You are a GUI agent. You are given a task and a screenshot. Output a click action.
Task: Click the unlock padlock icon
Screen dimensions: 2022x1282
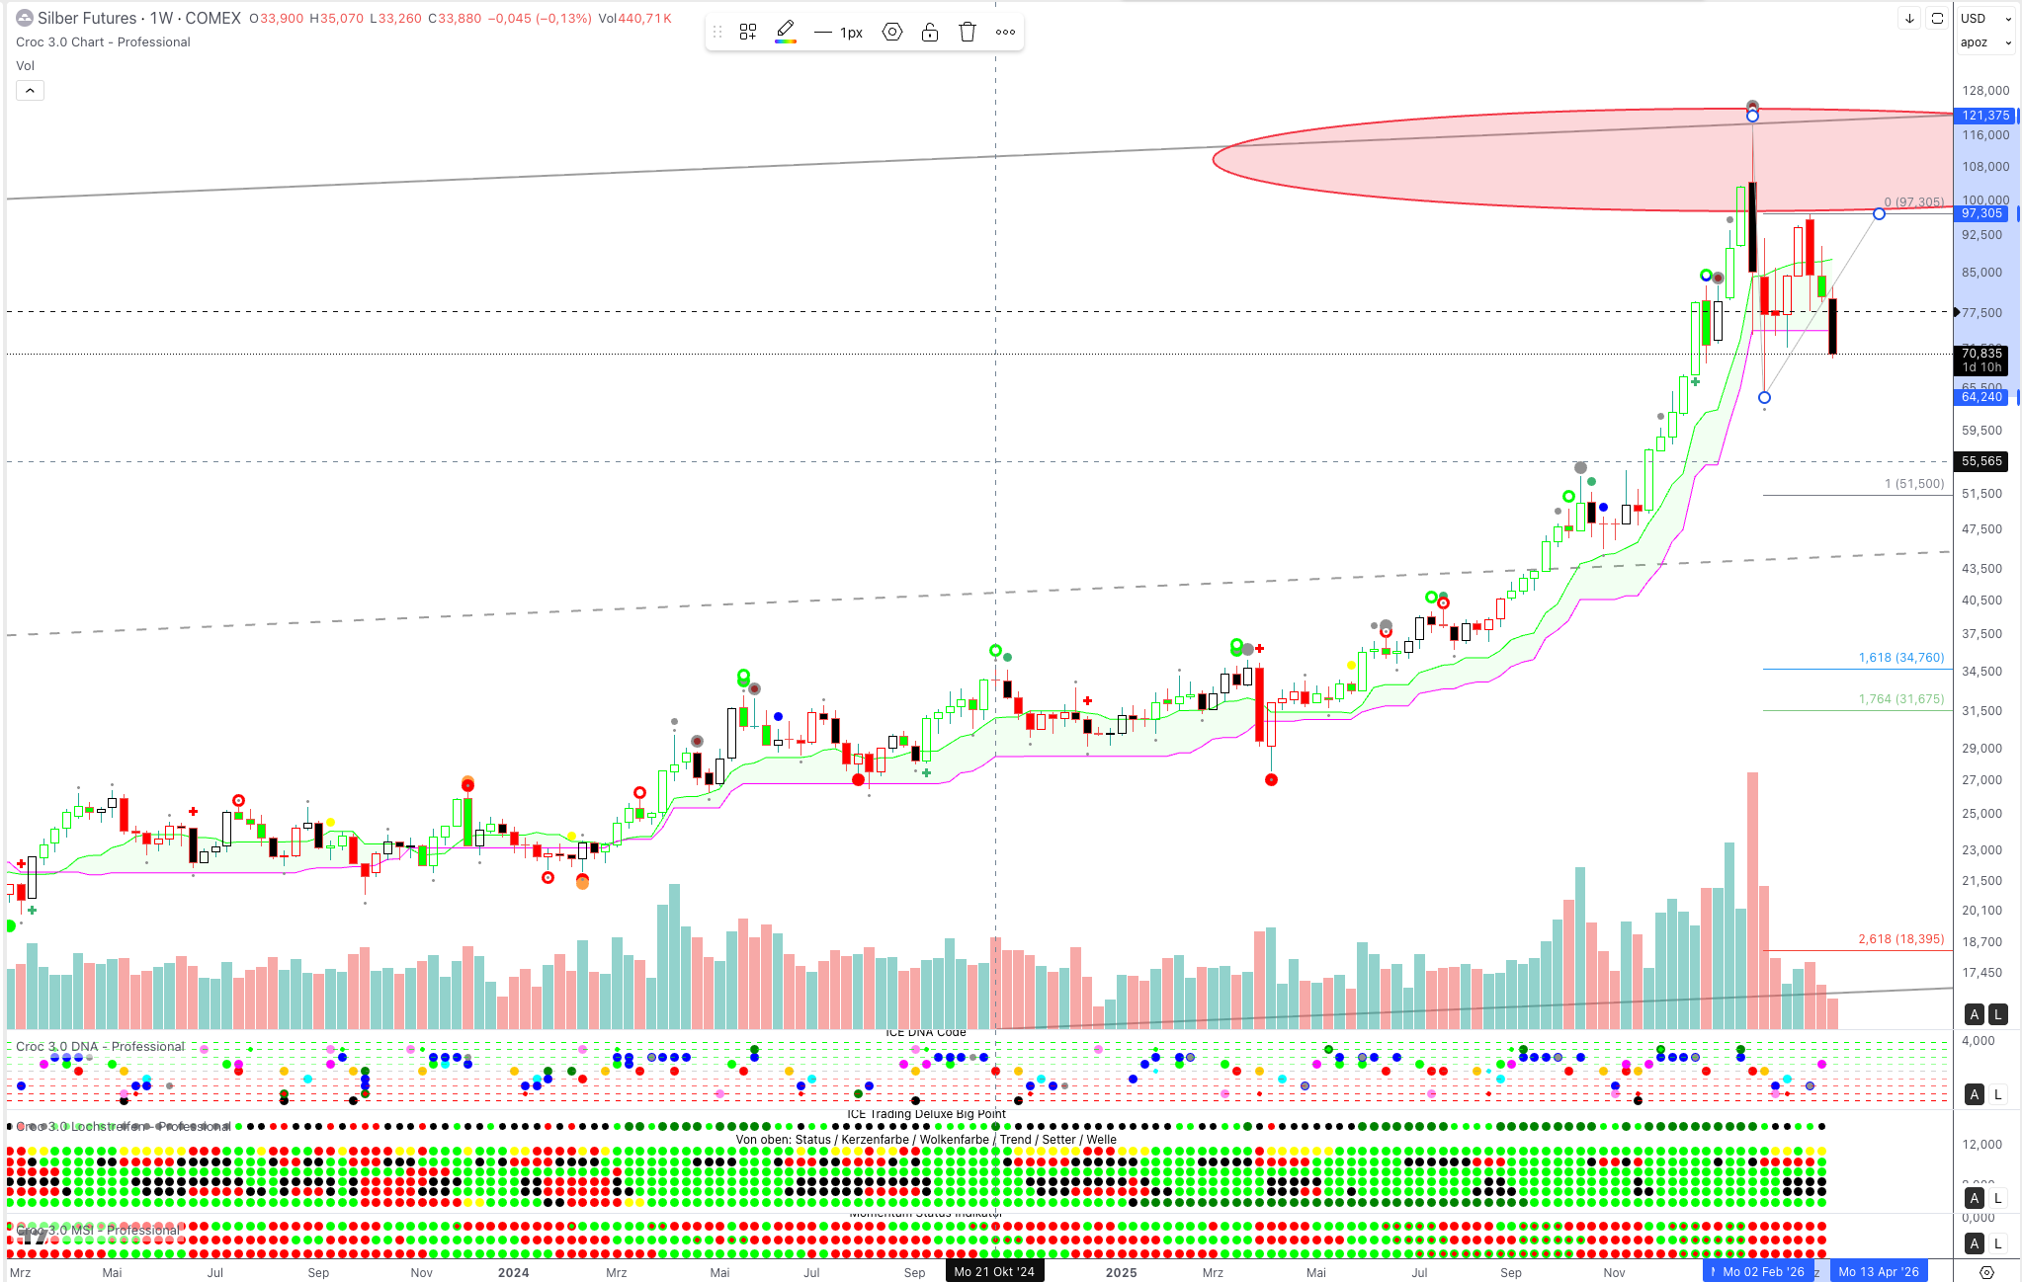tap(930, 33)
